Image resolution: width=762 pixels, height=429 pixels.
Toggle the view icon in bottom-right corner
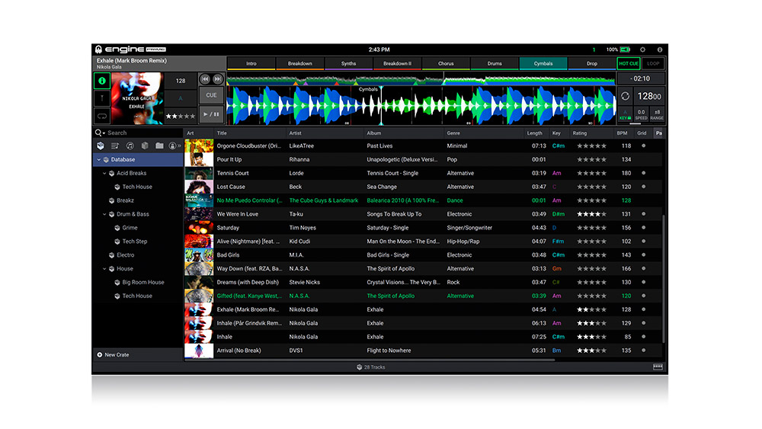[658, 367]
